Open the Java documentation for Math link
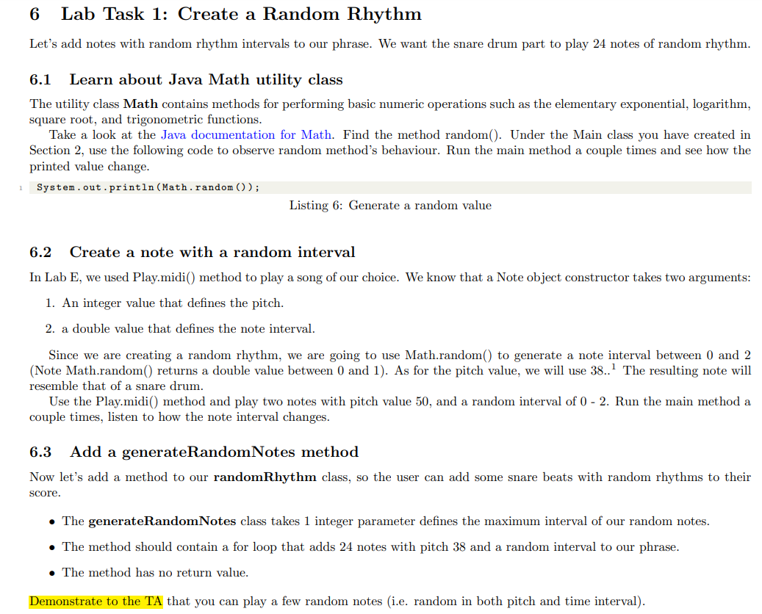The width and height of the screenshot is (762, 614). pos(246,134)
